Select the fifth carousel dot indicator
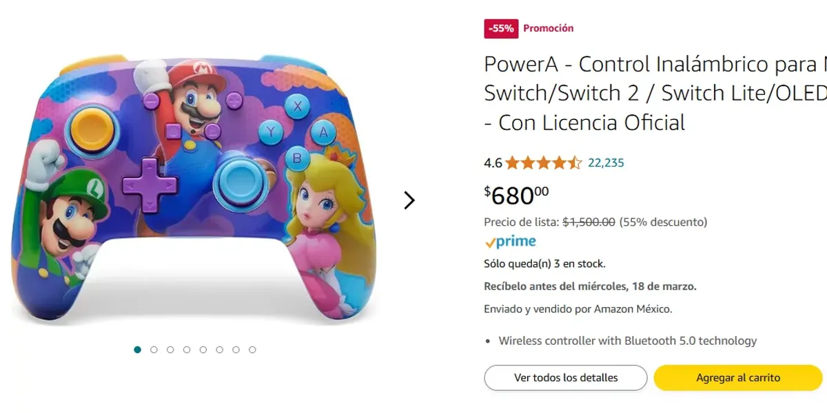The image size is (827, 413). (203, 349)
